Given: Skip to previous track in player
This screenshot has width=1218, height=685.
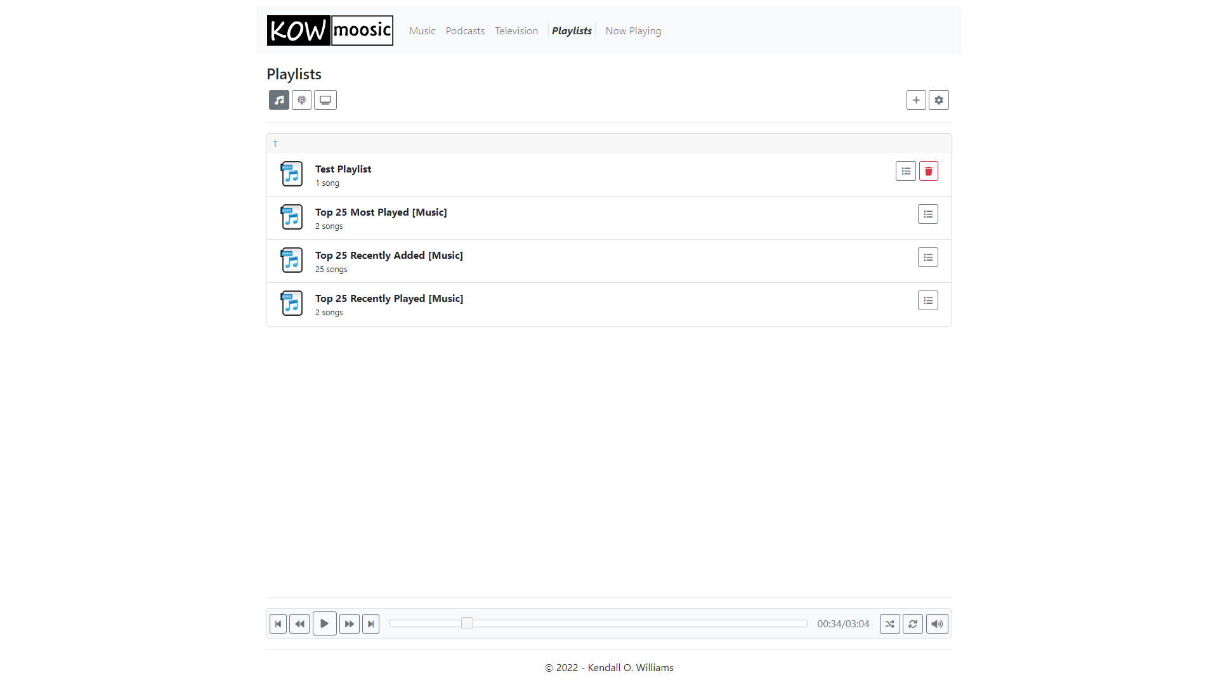Looking at the screenshot, I should coord(278,624).
